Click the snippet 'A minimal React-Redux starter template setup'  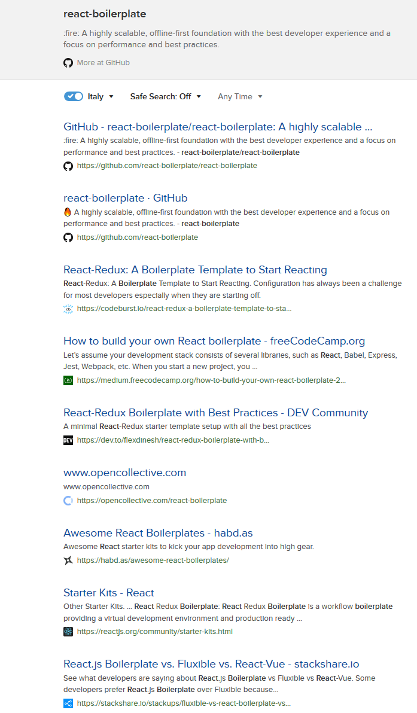tap(187, 426)
